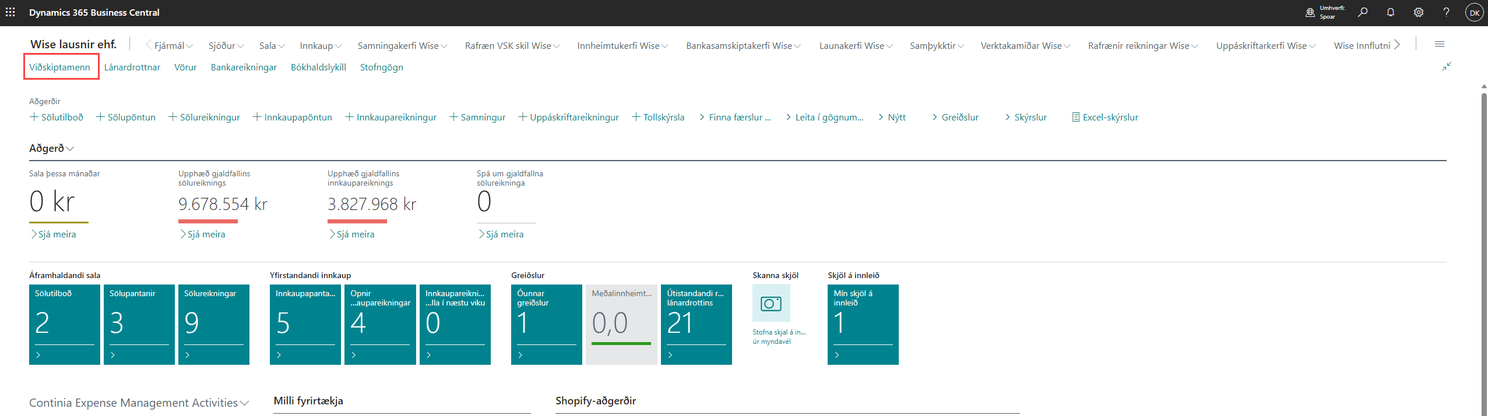1488x416 pixels.
Task: Collapse the Aðgerð section heading
Action: point(51,148)
